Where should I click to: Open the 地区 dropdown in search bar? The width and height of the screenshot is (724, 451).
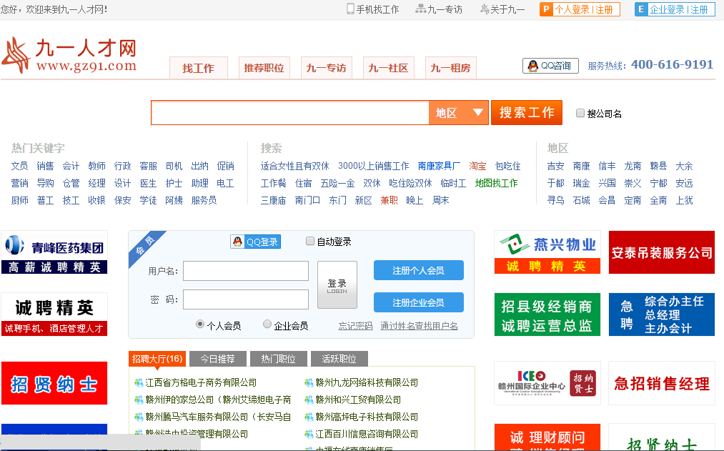[458, 113]
